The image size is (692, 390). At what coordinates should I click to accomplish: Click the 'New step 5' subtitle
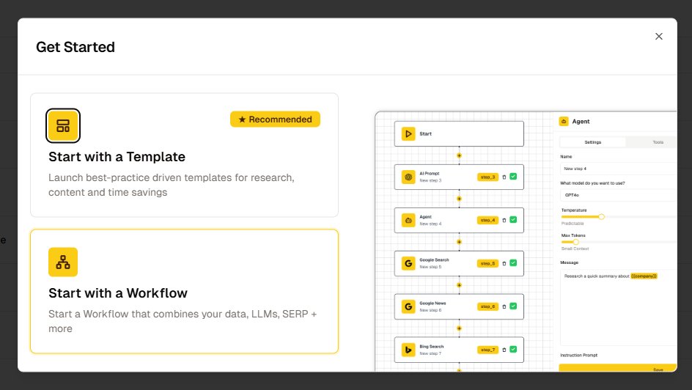[430, 267]
